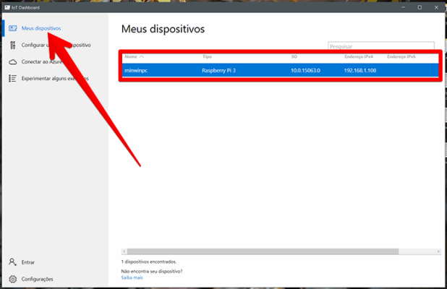Click the Conectar ao Azure cloud icon

click(12, 62)
